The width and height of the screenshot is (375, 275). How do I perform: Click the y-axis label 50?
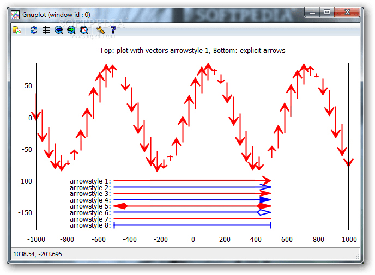click(28, 86)
